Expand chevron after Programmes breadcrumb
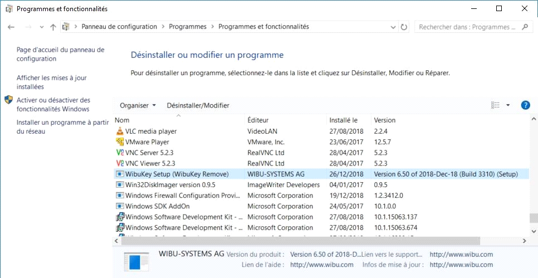538x278 pixels. [213, 26]
